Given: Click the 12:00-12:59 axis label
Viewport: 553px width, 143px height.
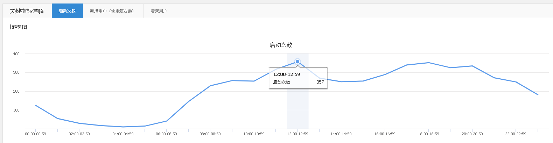Looking at the screenshot, I should tap(297, 134).
